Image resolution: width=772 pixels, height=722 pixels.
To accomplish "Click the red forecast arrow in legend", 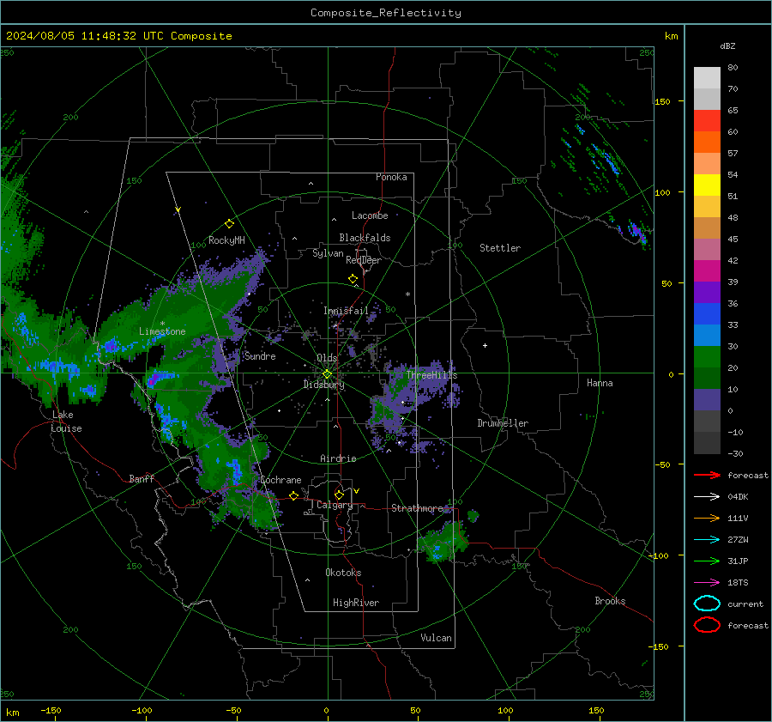I will coord(707,475).
